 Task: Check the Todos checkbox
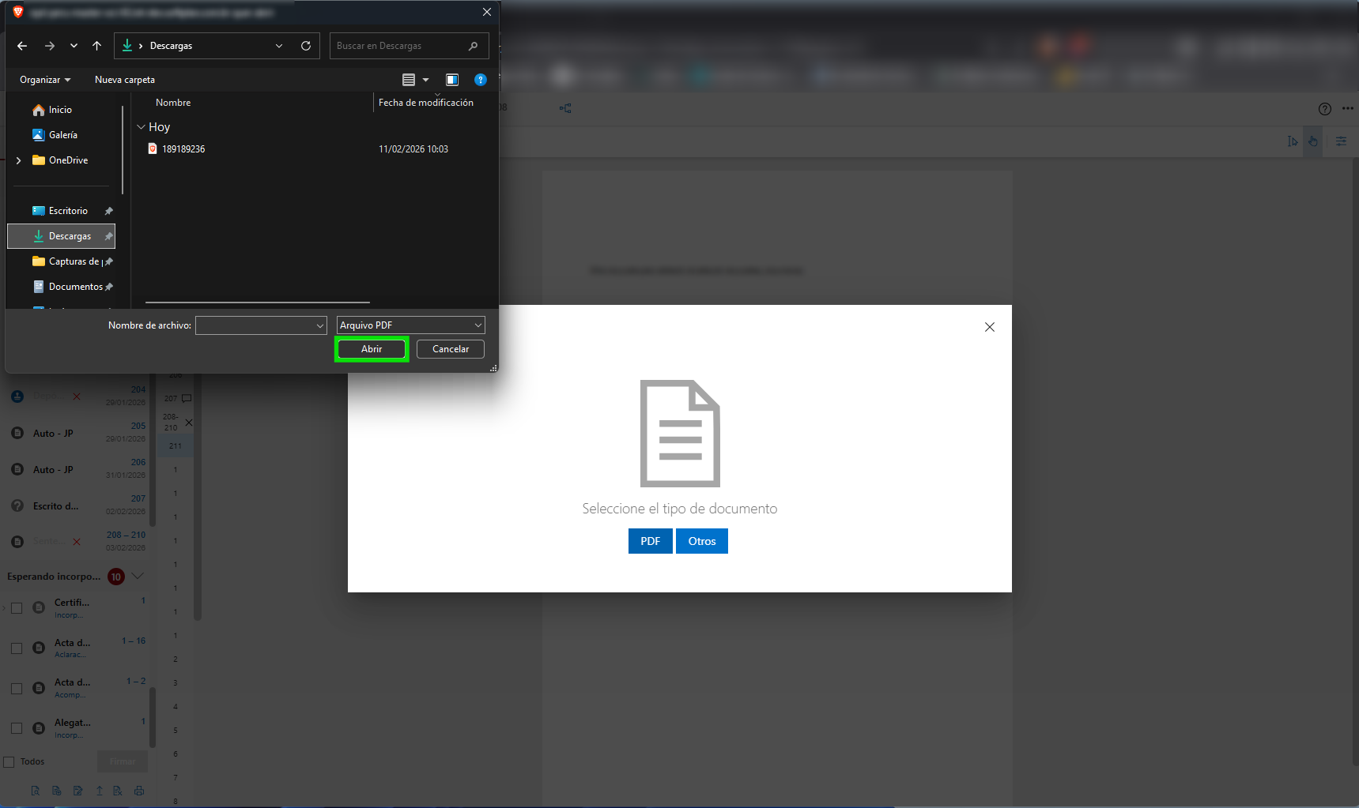click(9, 762)
